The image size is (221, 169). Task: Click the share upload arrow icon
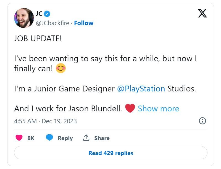86,138
